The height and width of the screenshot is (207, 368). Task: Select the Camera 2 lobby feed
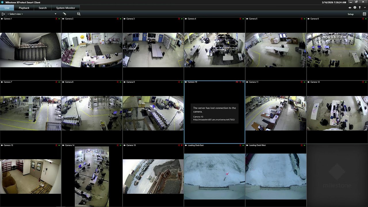coord(92,50)
